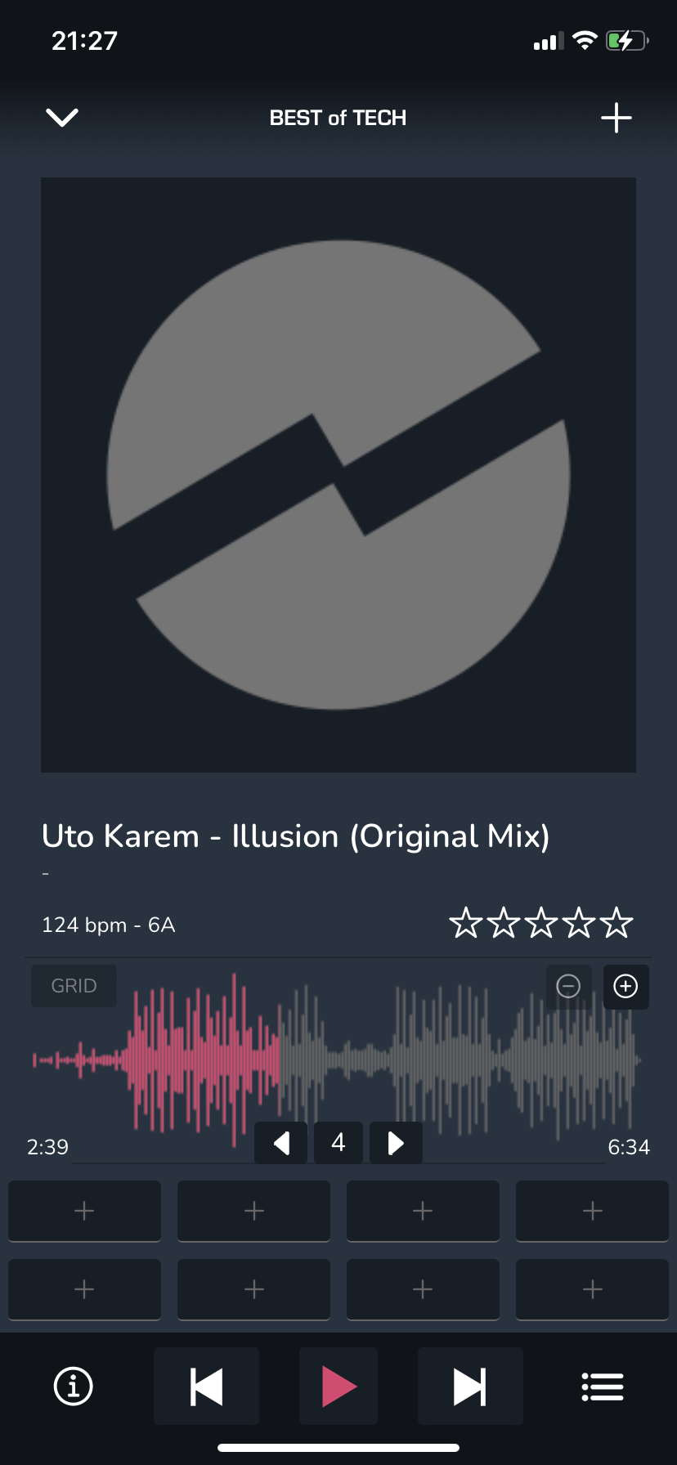Collapse the player with the down chevron

(x=62, y=118)
